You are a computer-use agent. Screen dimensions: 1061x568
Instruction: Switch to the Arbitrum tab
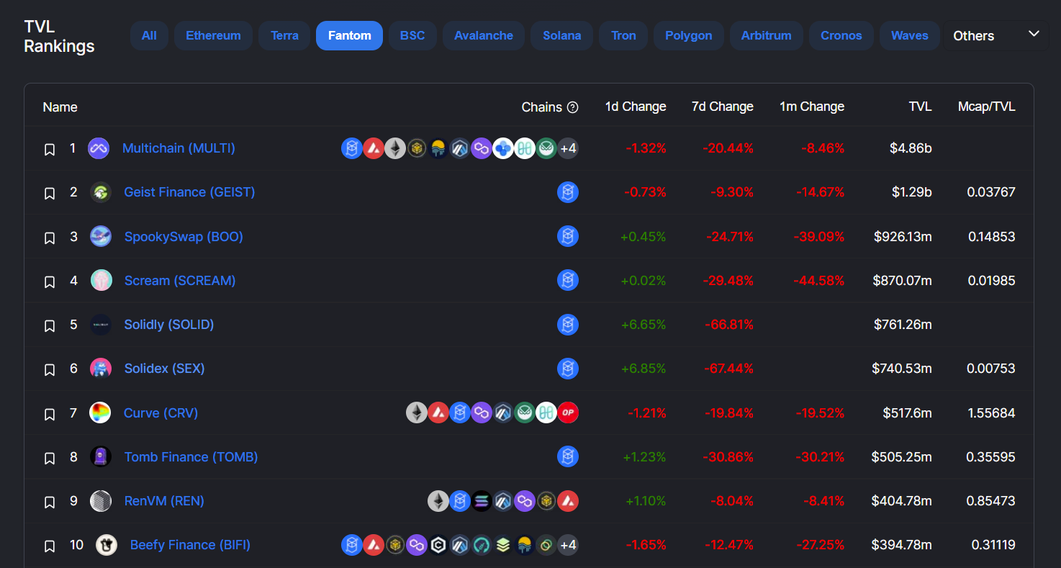coord(767,35)
